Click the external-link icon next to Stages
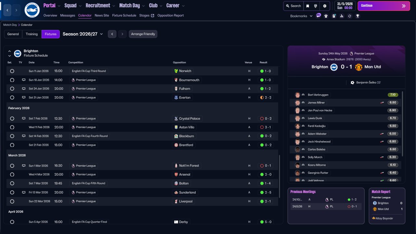This screenshot has height=234, width=416. (152, 16)
